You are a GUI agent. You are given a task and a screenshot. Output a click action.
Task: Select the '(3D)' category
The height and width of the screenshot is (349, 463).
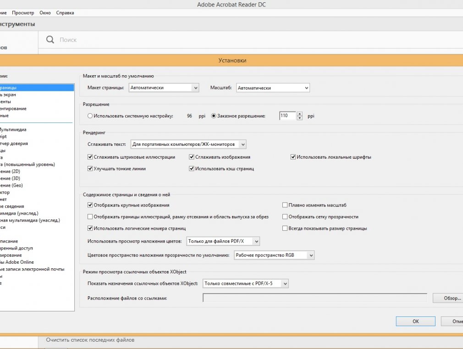[37, 178]
